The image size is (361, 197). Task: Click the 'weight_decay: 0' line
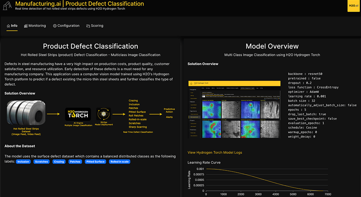pos(302,136)
